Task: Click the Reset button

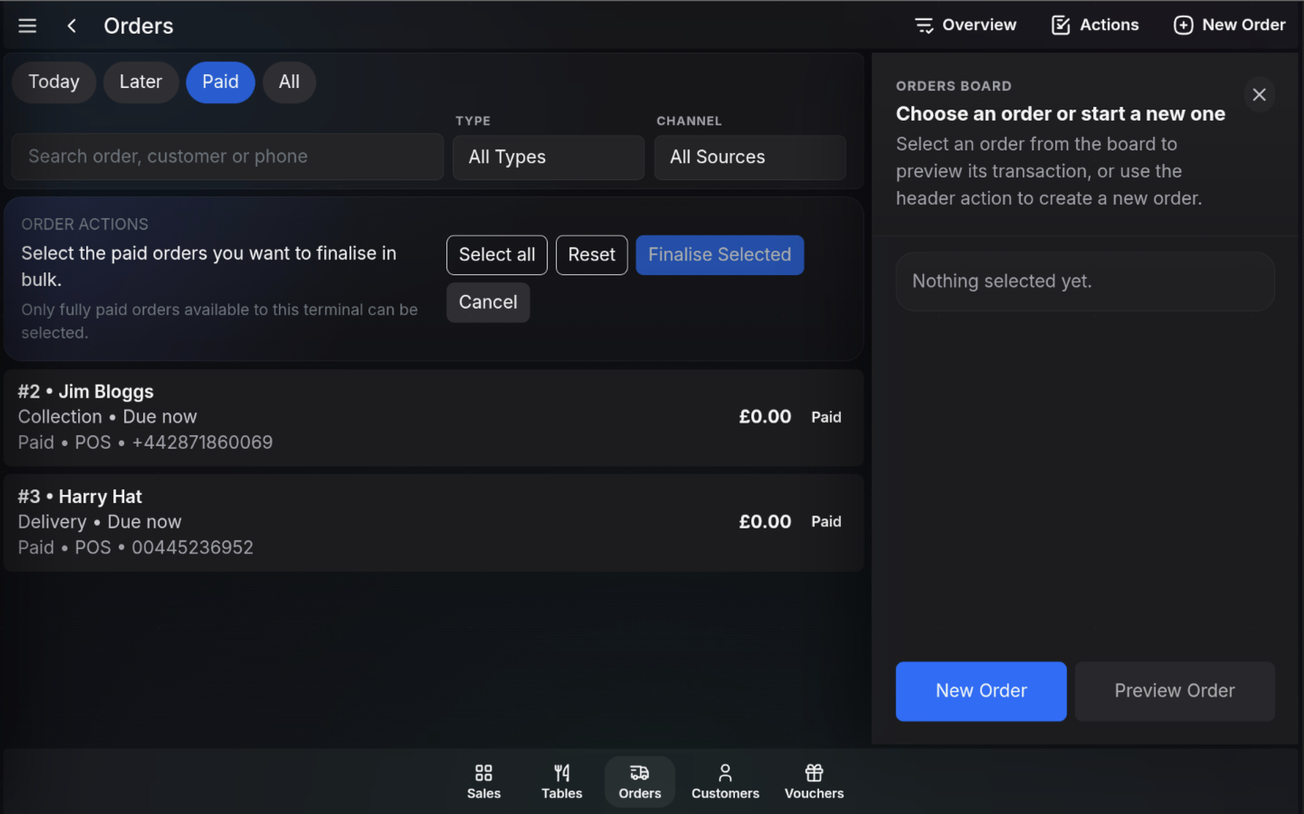Action: [591, 255]
